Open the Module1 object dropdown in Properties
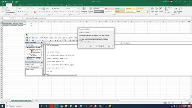Image resolution: width=192 pixels, height=108 pixels. coord(41,65)
